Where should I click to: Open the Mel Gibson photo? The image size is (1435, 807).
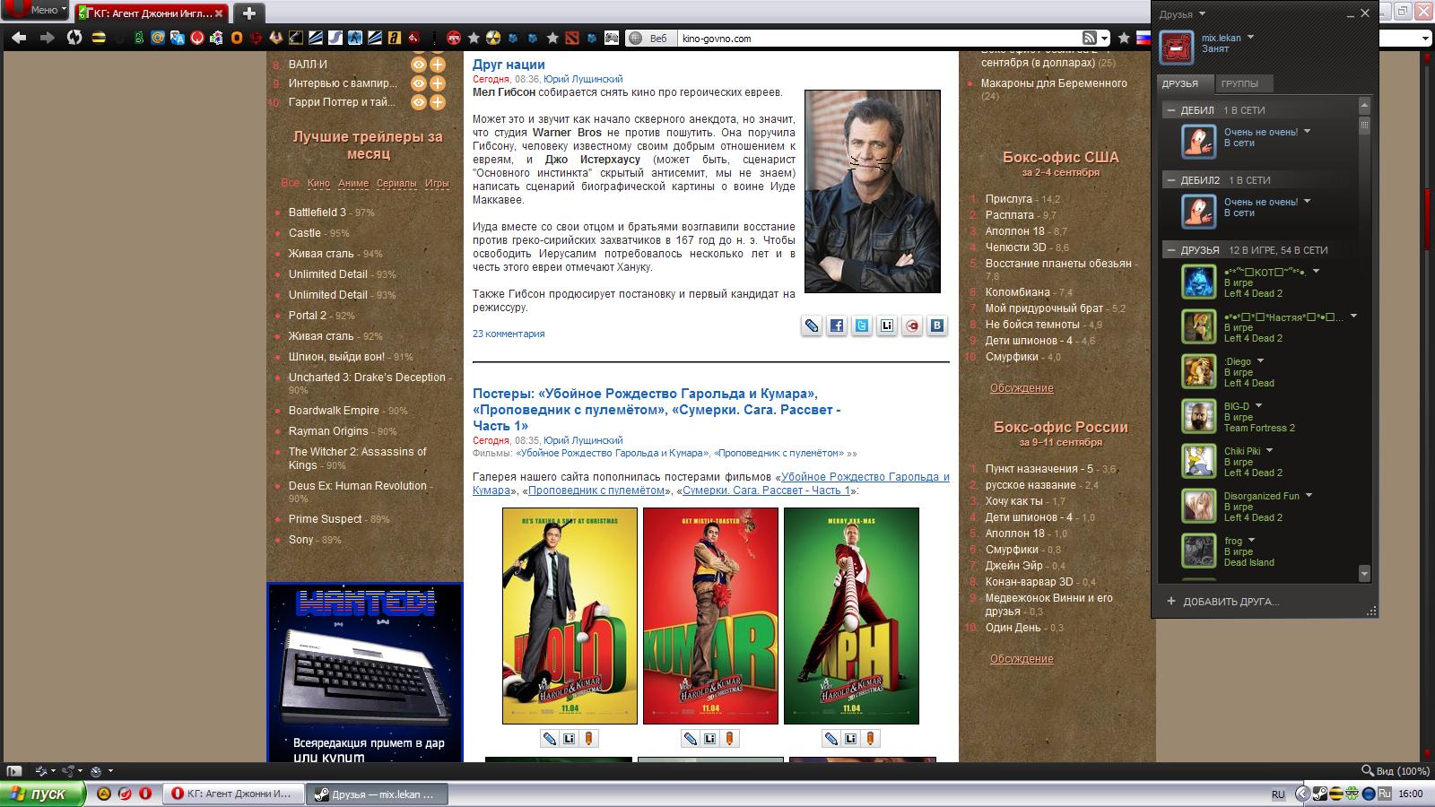[x=873, y=191]
